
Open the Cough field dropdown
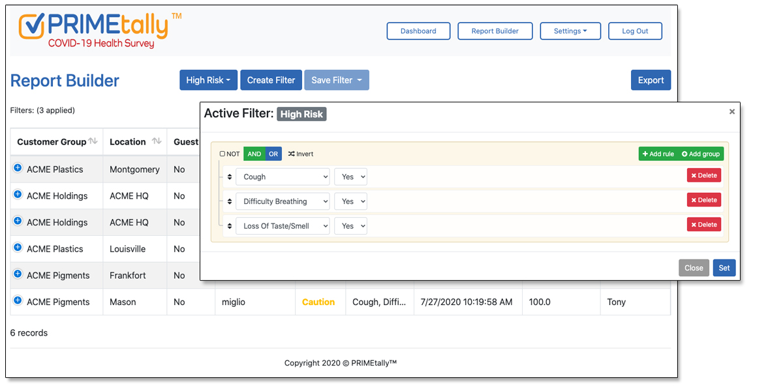point(283,177)
